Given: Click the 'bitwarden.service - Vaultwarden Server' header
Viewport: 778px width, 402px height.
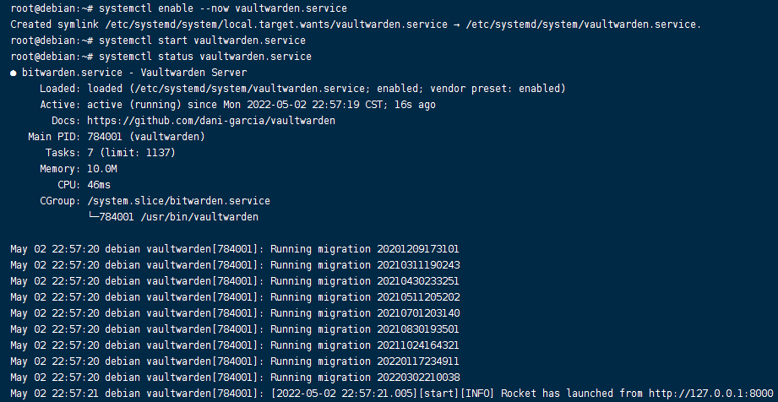Looking at the screenshot, I should (x=134, y=73).
